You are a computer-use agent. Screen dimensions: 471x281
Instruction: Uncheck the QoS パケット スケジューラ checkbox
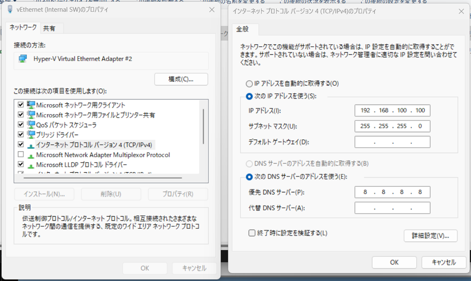coord(21,125)
